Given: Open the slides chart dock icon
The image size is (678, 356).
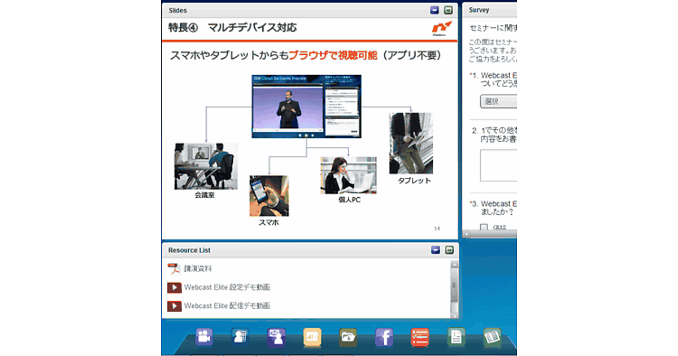Looking at the screenshot, I should (312, 337).
